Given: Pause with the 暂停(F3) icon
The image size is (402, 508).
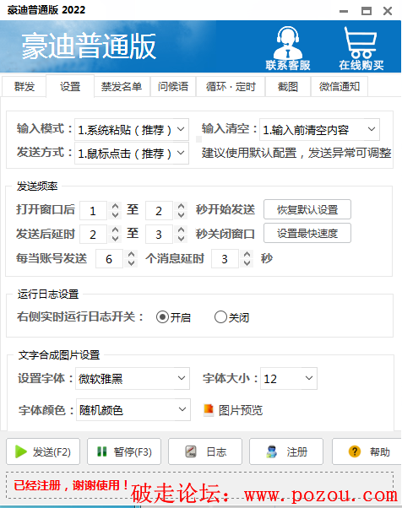Looking at the screenshot, I should click(x=102, y=451).
